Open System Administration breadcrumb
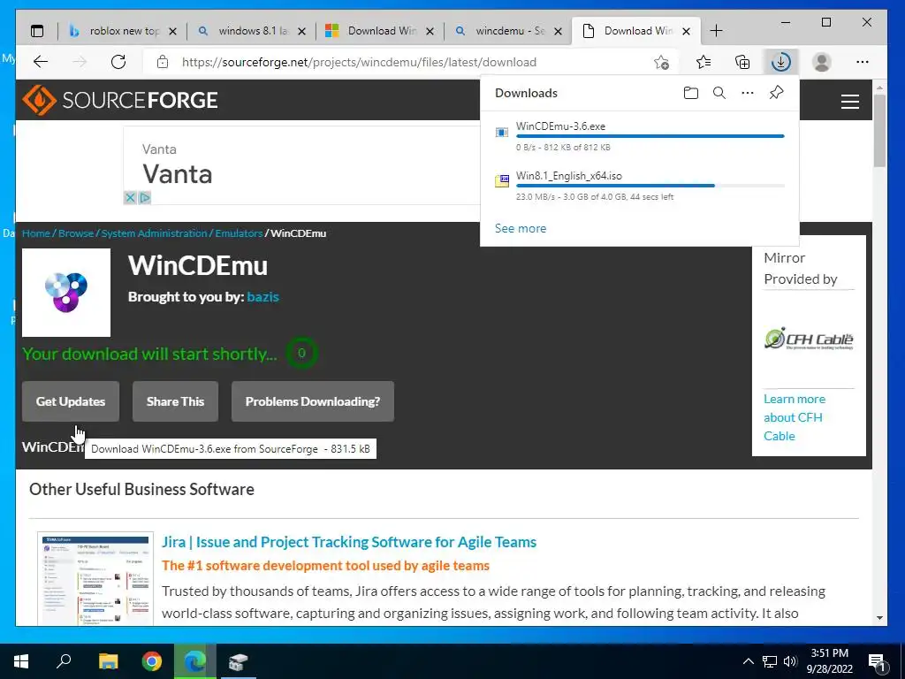This screenshot has height=679, width=905. 154,233
